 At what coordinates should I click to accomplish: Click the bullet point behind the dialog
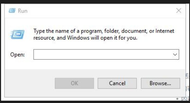177,99
